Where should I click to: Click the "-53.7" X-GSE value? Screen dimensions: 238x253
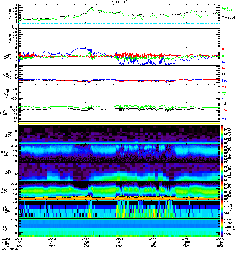[x=85, y=239]
